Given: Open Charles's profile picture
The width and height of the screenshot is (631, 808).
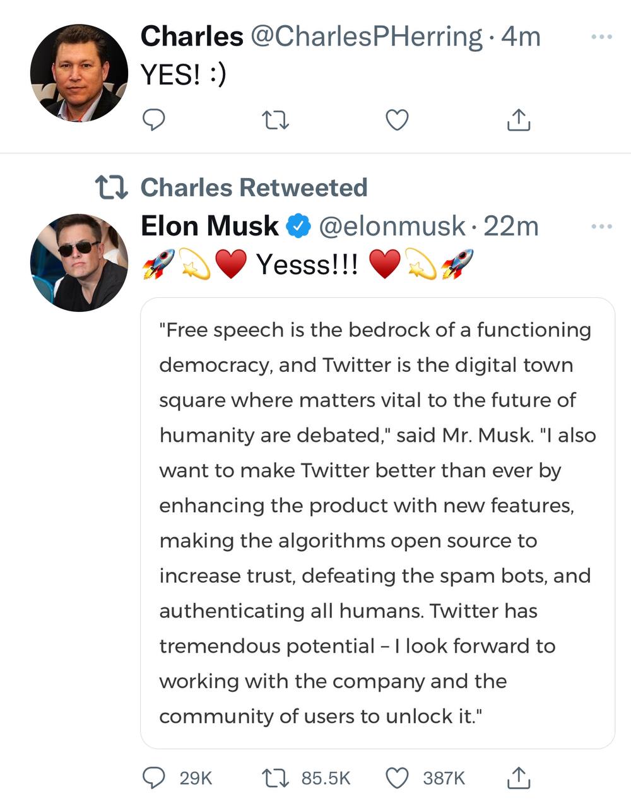Looking at the screenshot, I should (x=79, y=73).
